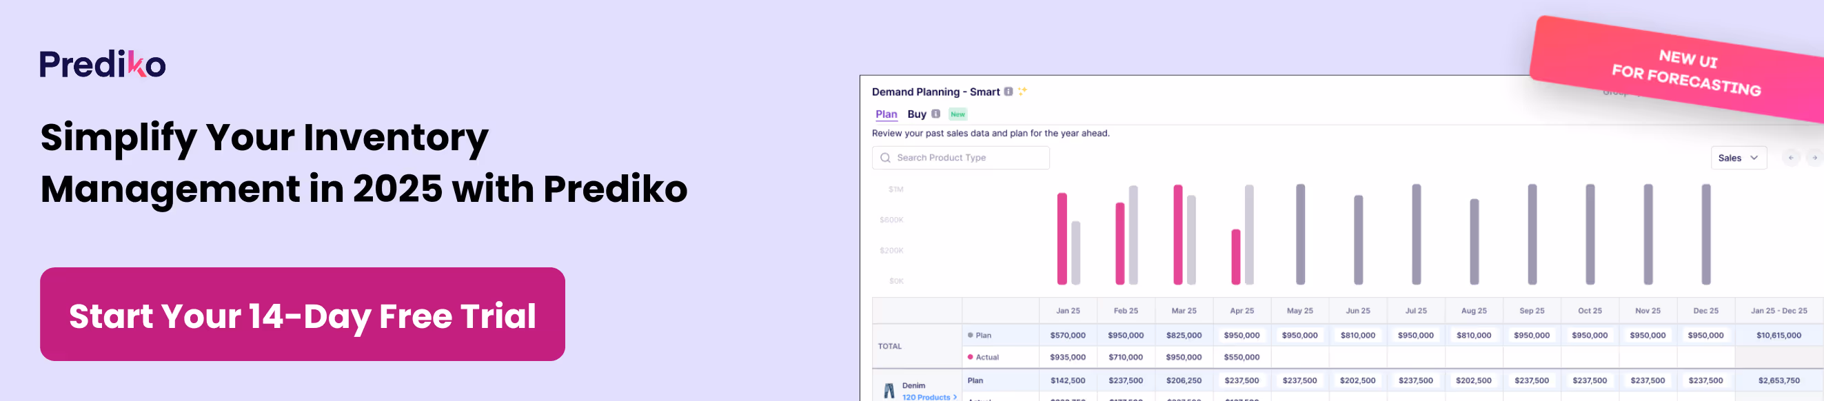Click the Jun 25 $810,000 plan cell
The image size is (1824, 401).
click(x=1357, y=336)
